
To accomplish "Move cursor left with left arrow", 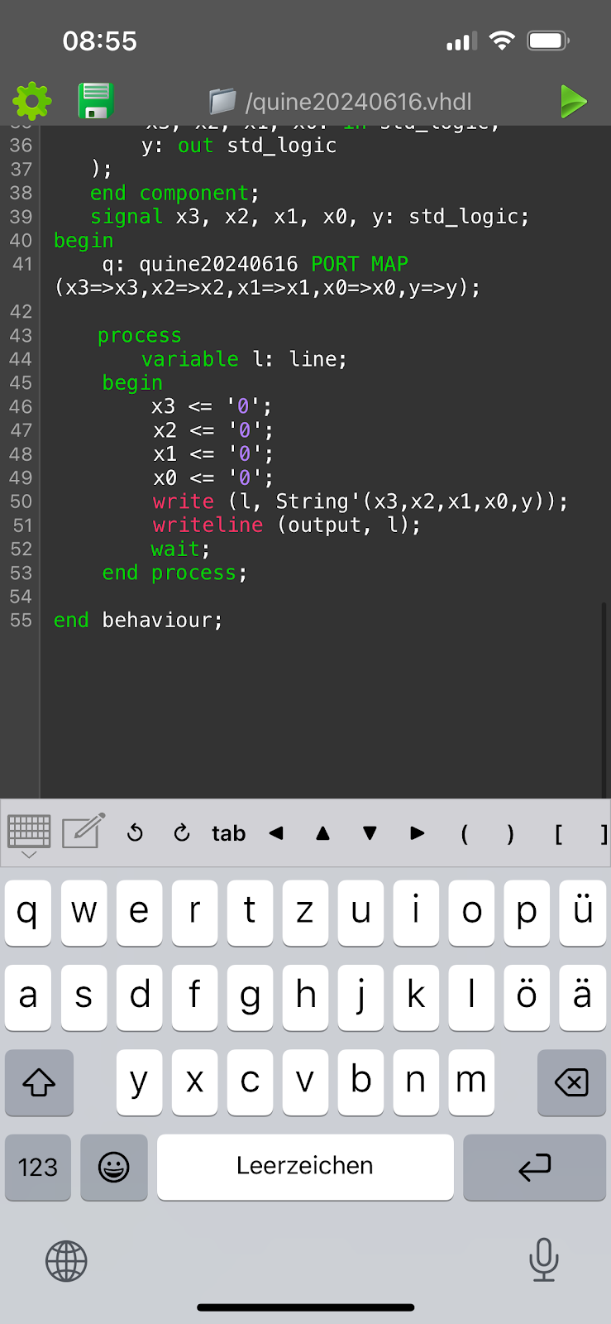I will point(276,833).
